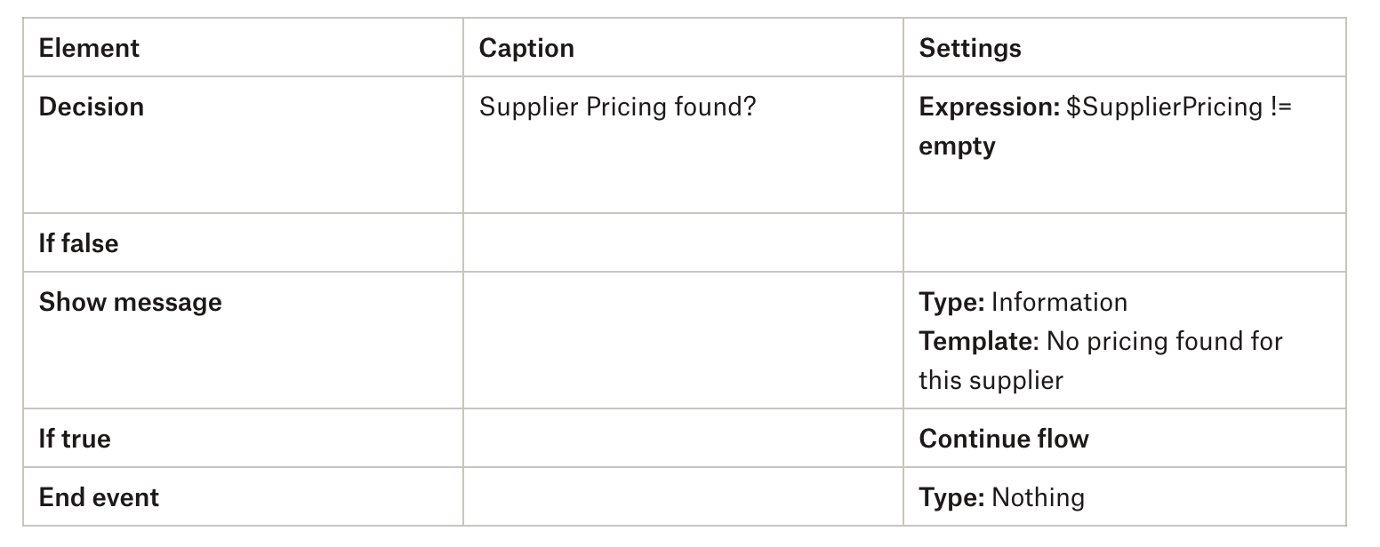Viewport: 1380px width, 547px height.
Task: Click the empty Caption cell beside If false
Action: click(683, 243)
